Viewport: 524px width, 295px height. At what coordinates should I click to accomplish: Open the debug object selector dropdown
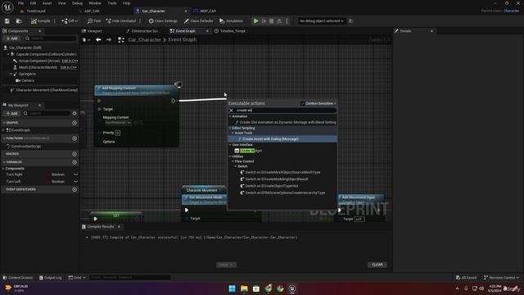coord(321,21)
